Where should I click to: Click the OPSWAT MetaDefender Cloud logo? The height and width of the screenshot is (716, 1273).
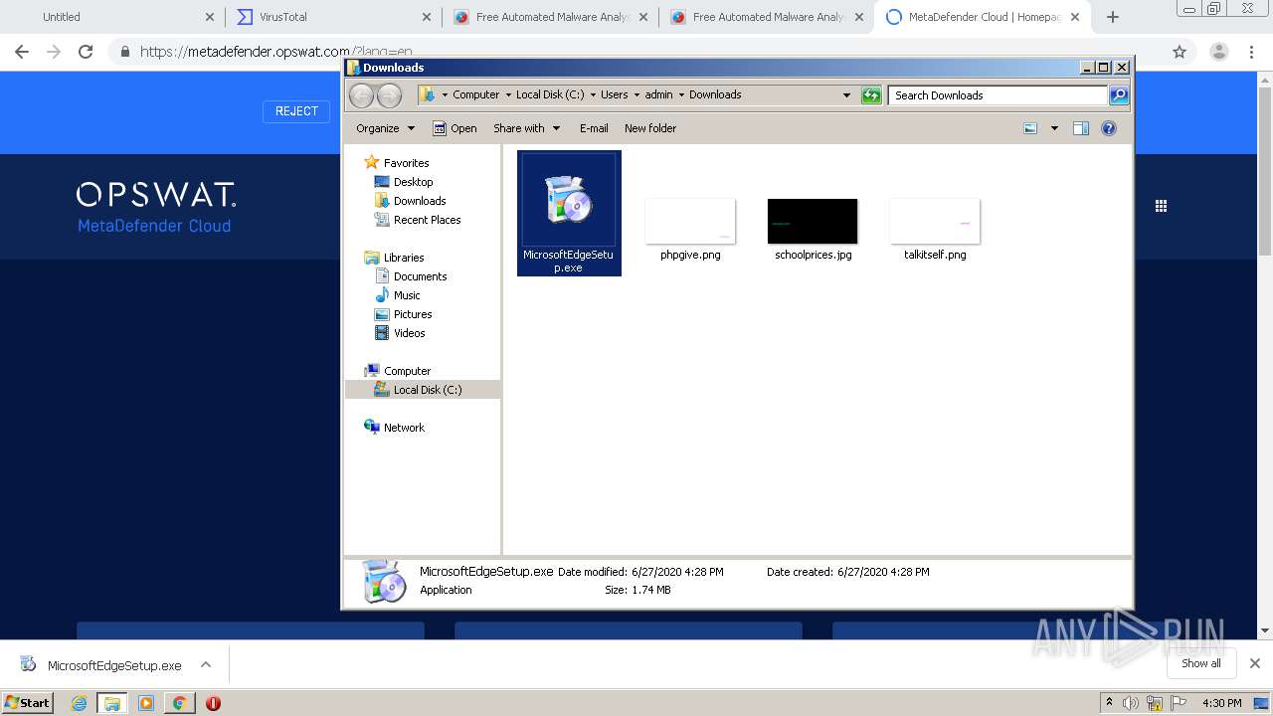156,207
